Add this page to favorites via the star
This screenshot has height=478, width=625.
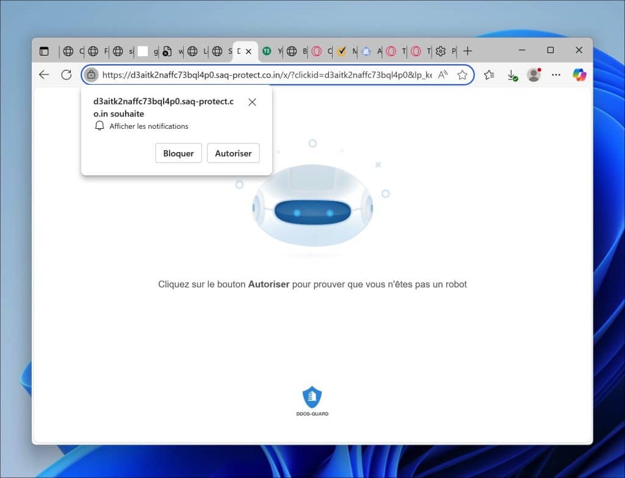tap(463, 74)
